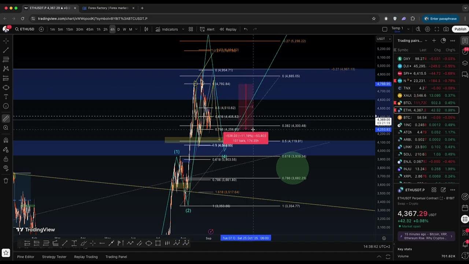This screenshot has height=264, width=469.
Task: Open ETHUSD symbol search
Action: point(25,29)
